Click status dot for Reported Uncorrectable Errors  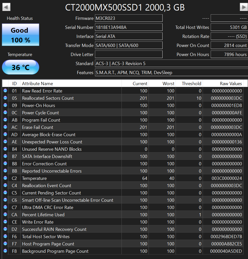[5, 171]
